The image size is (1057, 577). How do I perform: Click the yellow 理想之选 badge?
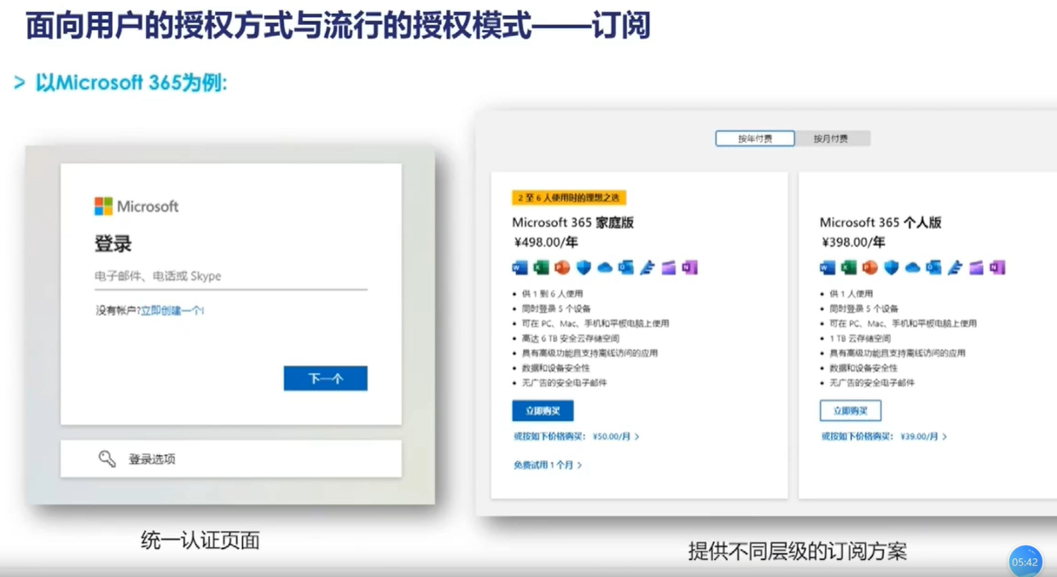point(569,198)
